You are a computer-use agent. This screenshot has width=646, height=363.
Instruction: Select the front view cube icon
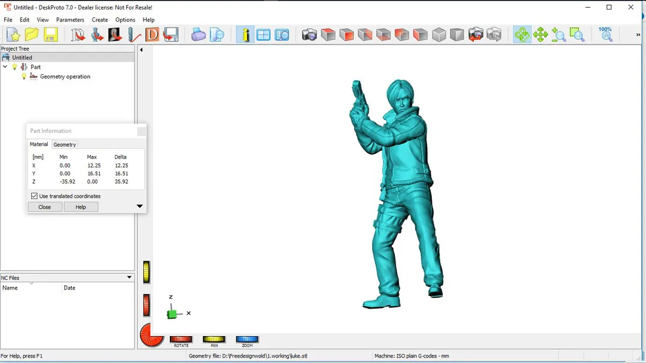tap(346, 35)
